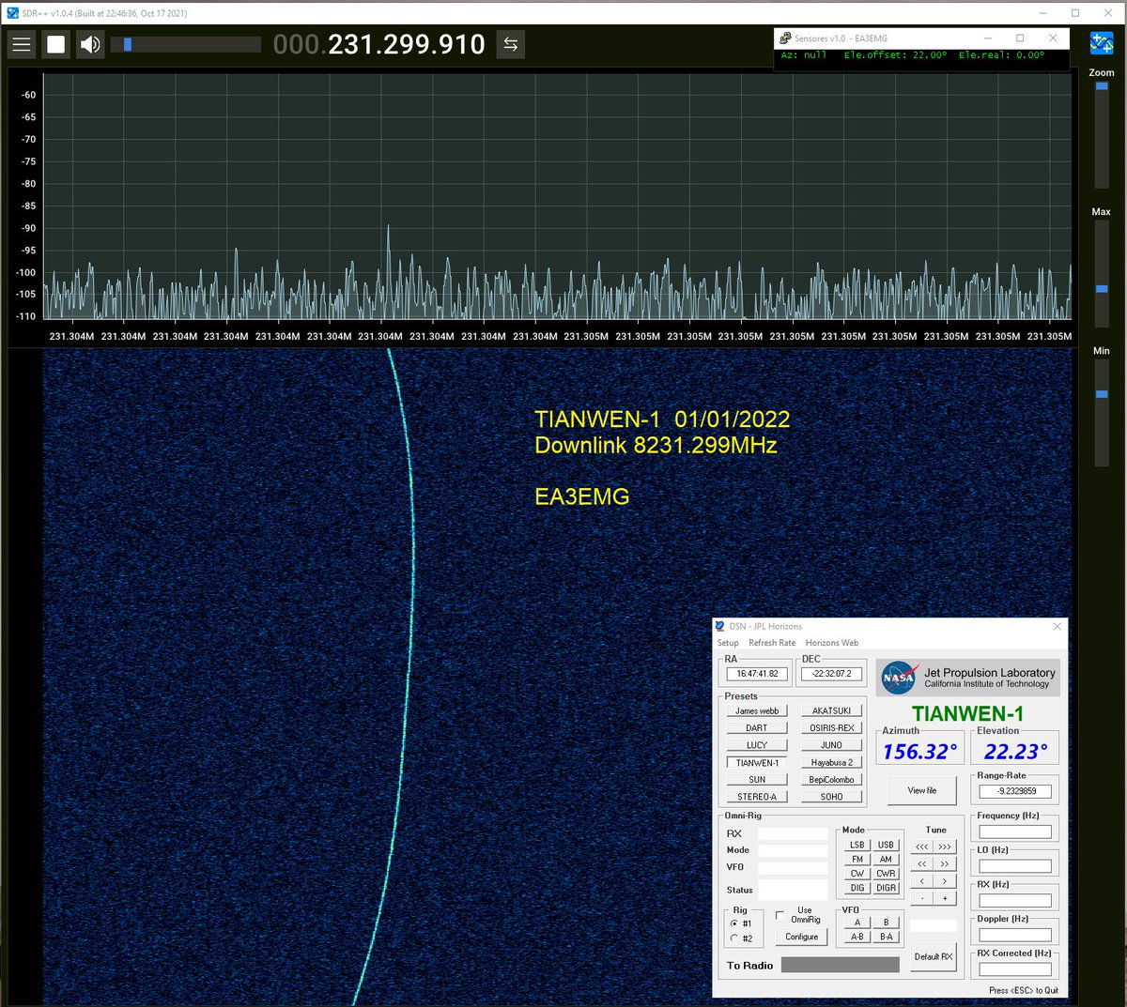Select the JUNO preset
This screenshot has width=1127, height=1007.
point(830,744)
